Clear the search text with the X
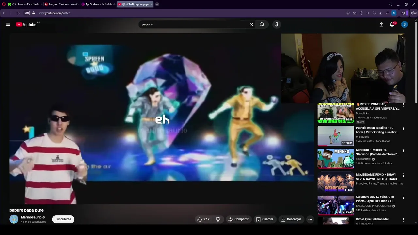Screen dimensions: 418x235 tap(251, 24)
